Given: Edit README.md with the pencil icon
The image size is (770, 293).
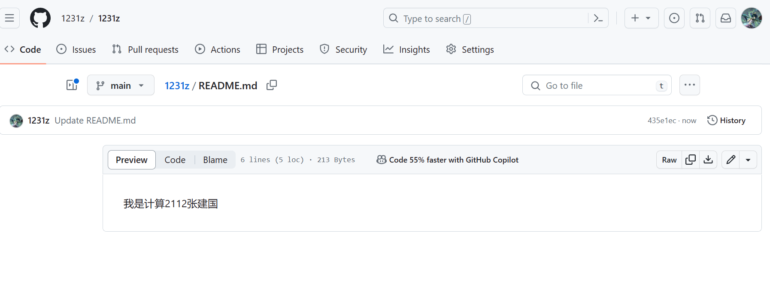Looking at the screenshot, I should coord(731,160).
